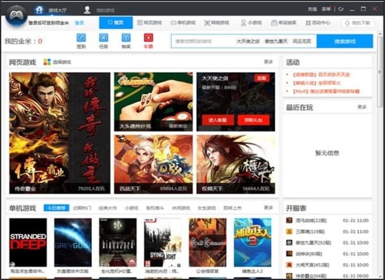Click the red 进入新服 button

(x=218, y=120)
